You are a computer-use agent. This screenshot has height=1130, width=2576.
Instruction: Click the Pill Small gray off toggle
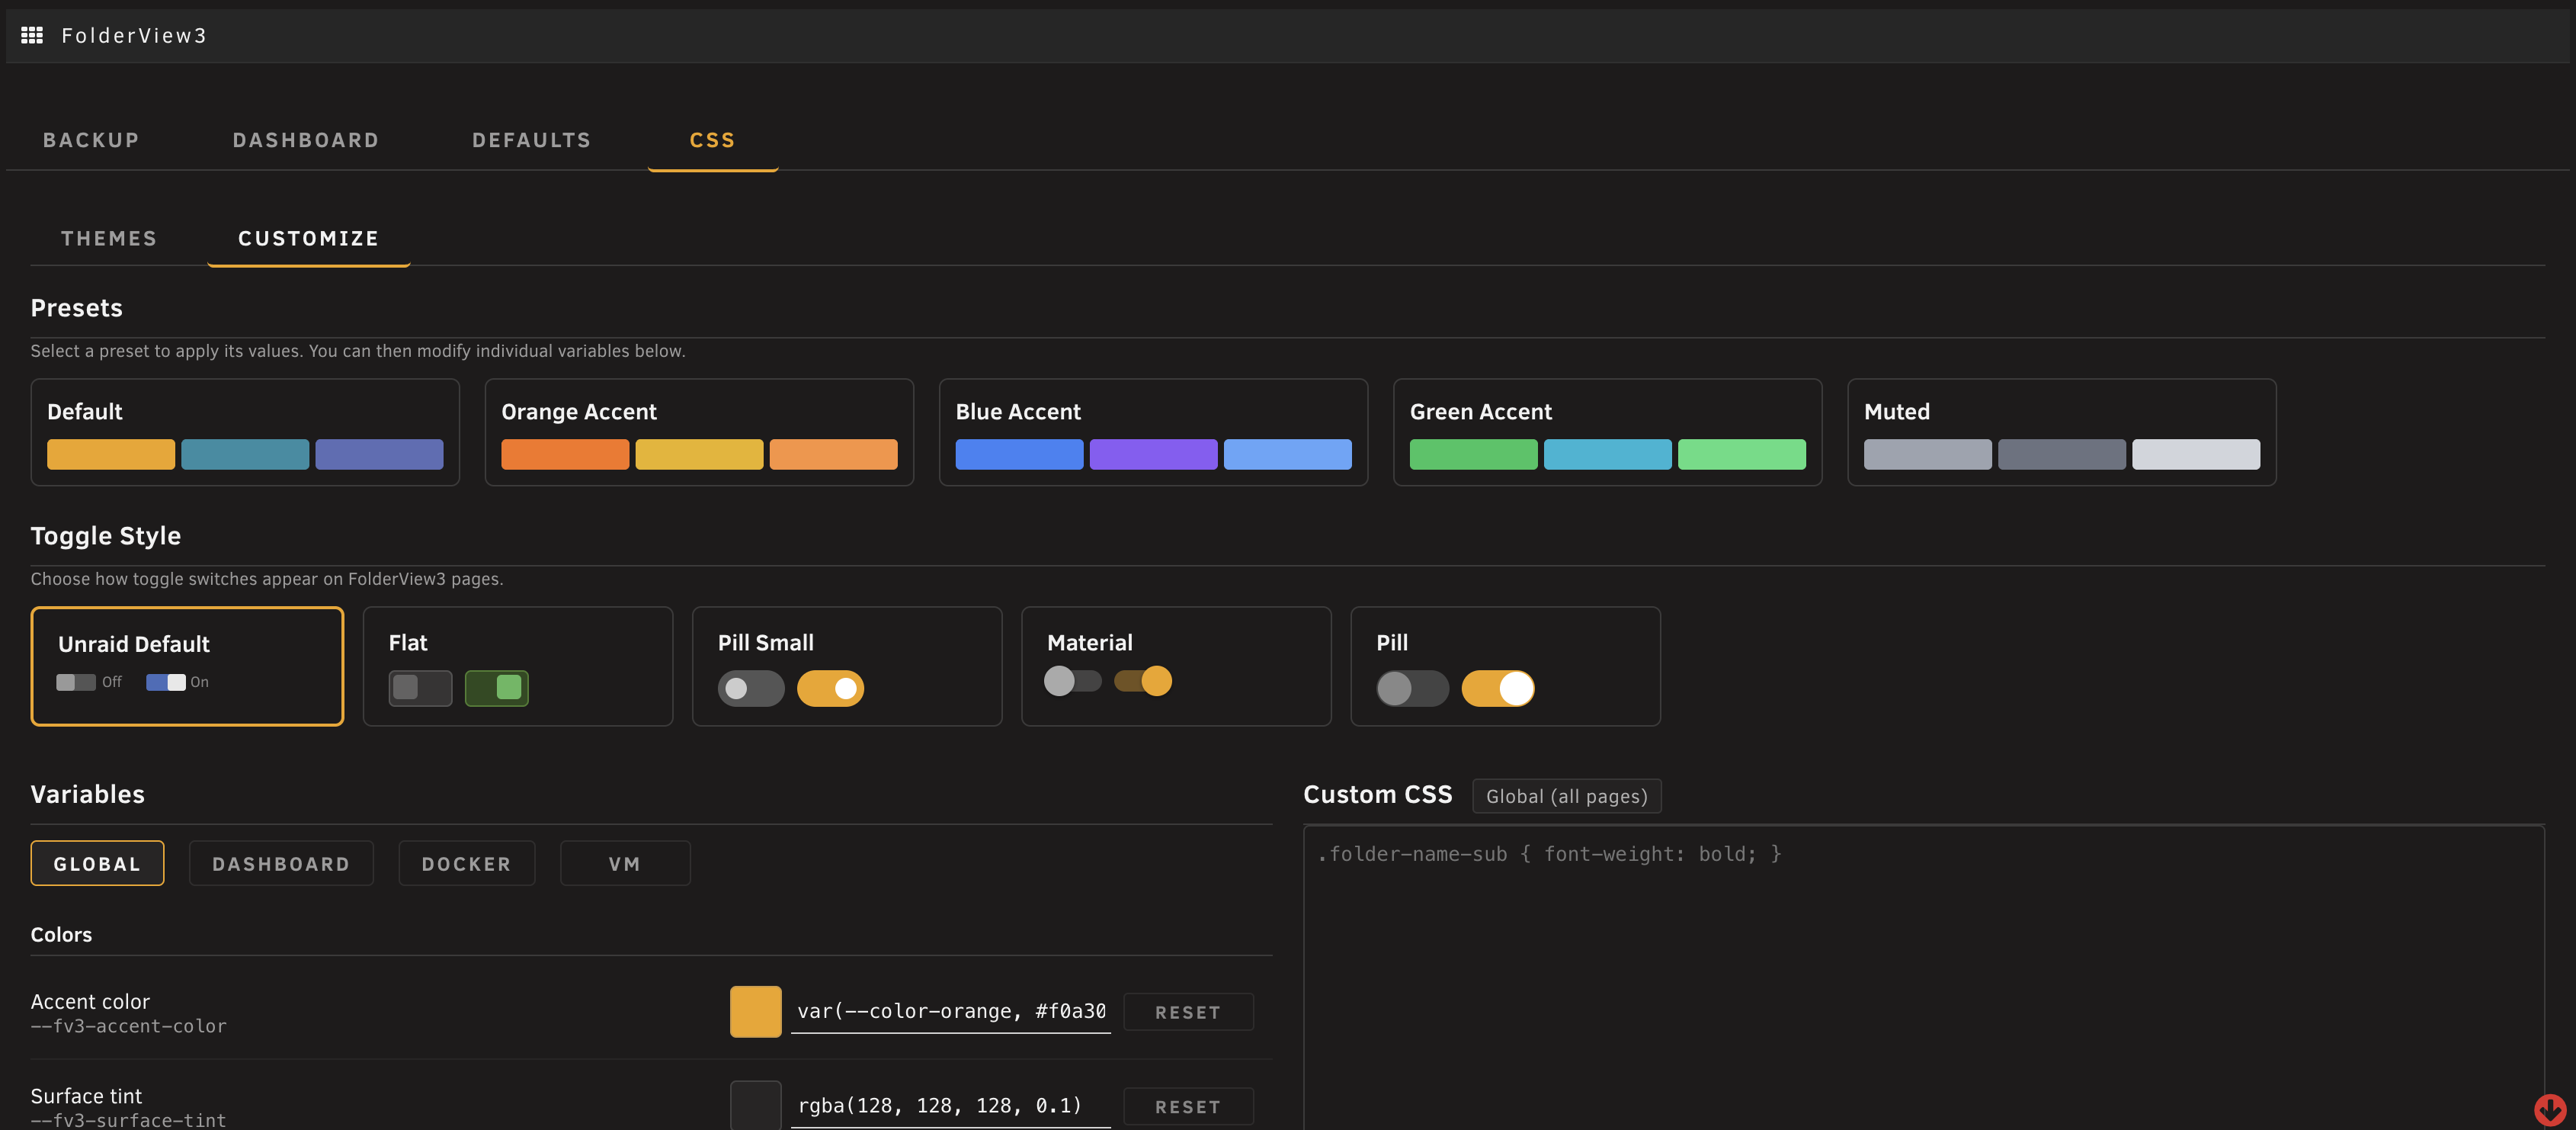[x=751, y=688]
